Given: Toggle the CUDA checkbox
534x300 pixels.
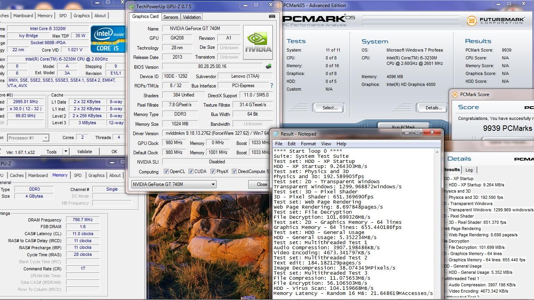Looking at the screenshot, I should pyautogui.click(x=191, y=171).
